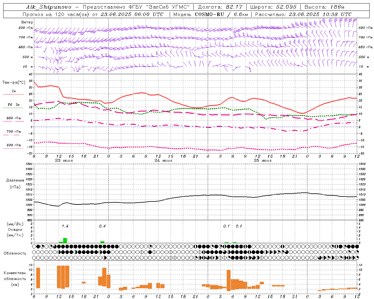Click the Широта: 52.095 value
Screen dimensions: 374x299
[274, 7]
